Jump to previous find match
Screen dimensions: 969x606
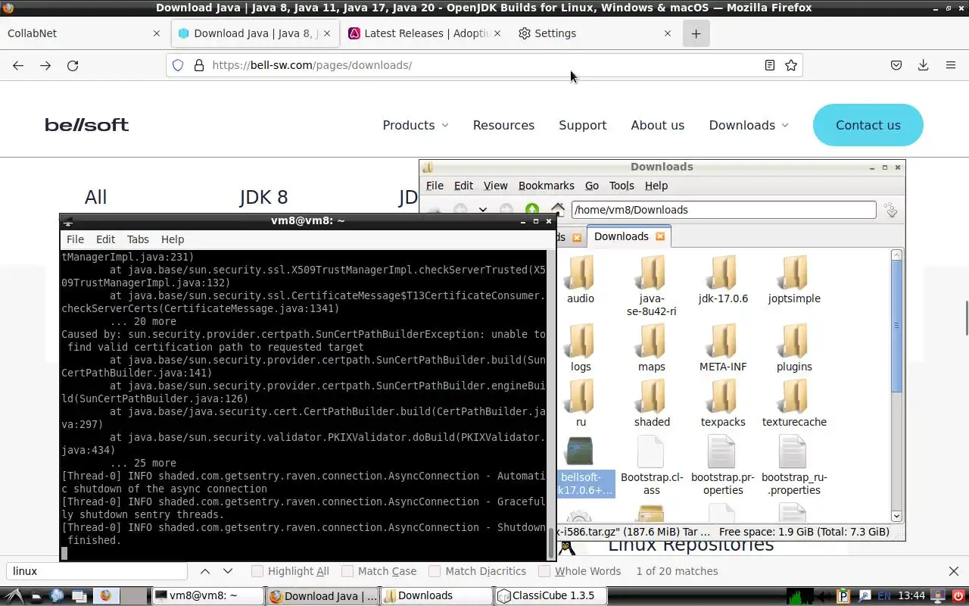(205, 571)
